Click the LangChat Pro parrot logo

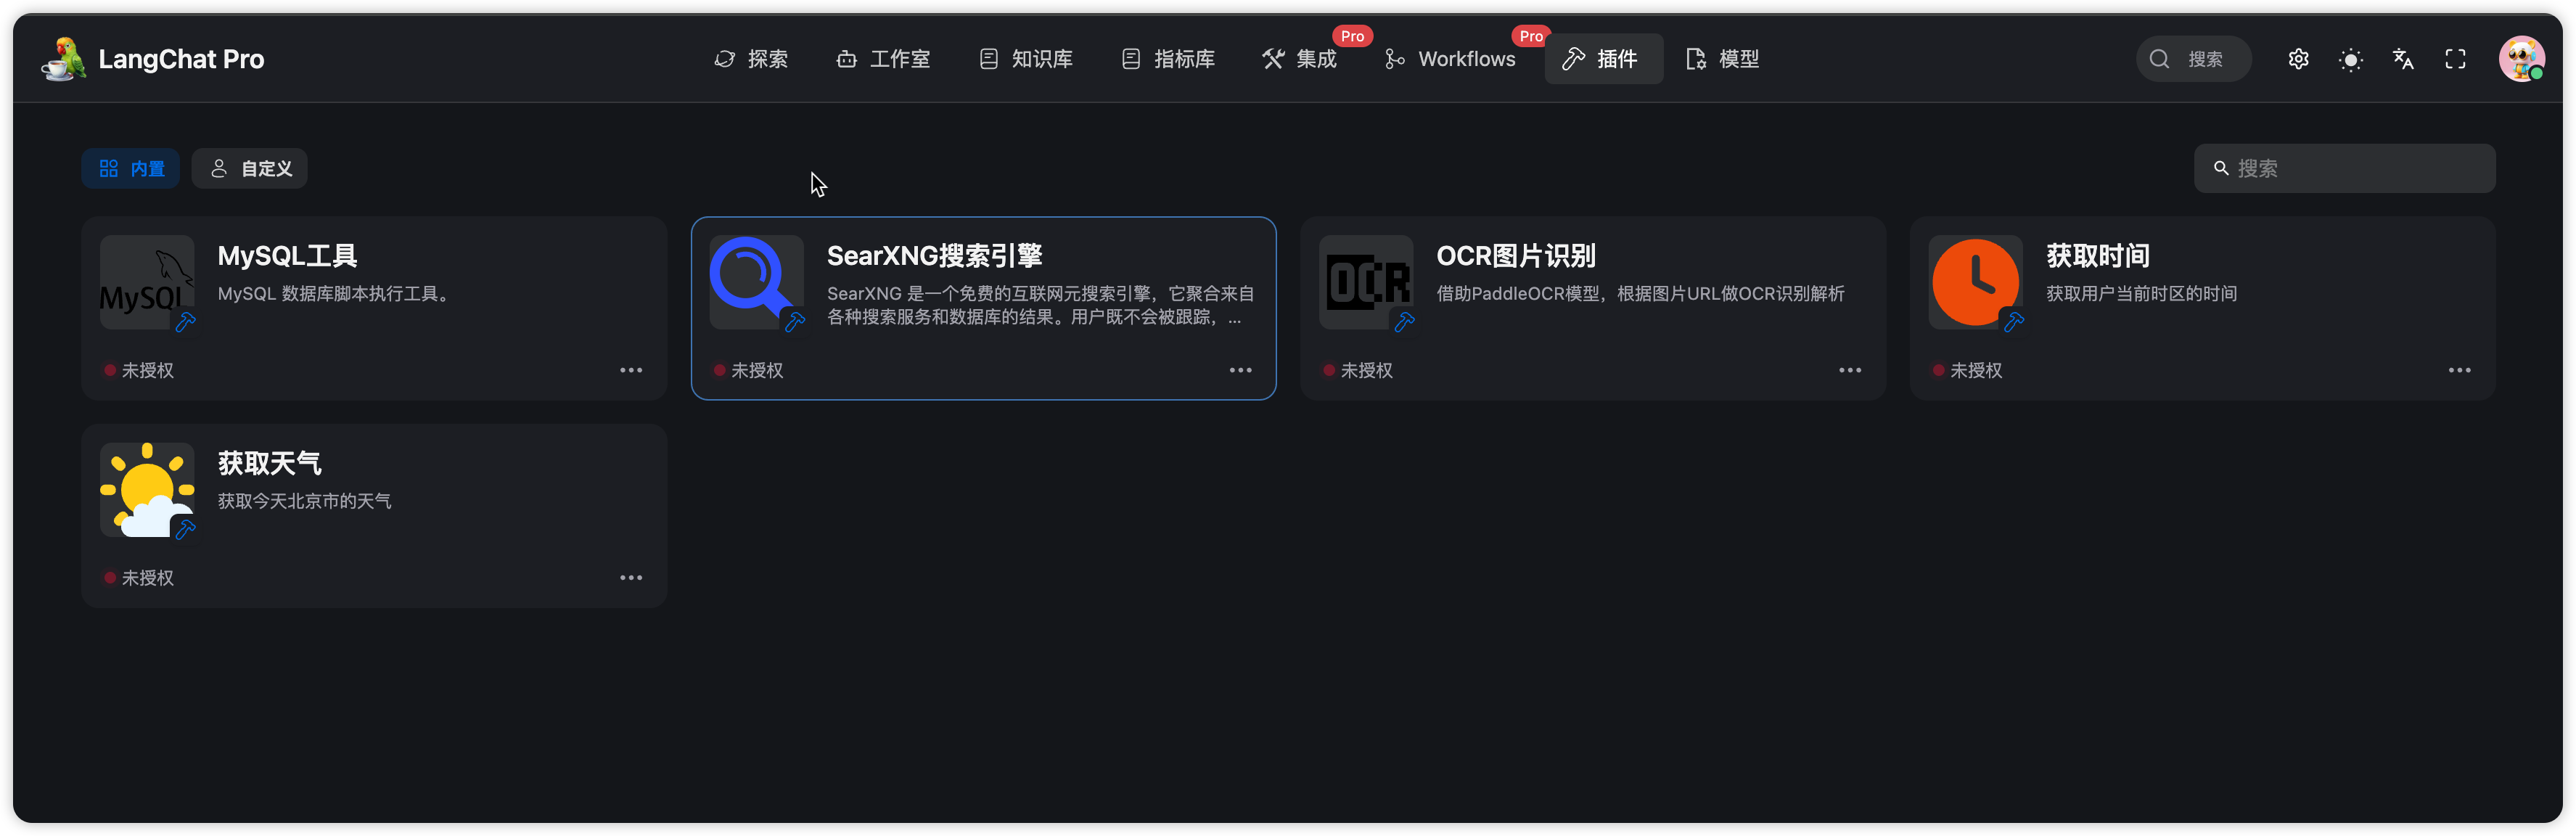click(x=64, y=59)
